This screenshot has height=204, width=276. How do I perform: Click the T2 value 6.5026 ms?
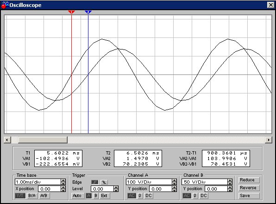(143, 153)
